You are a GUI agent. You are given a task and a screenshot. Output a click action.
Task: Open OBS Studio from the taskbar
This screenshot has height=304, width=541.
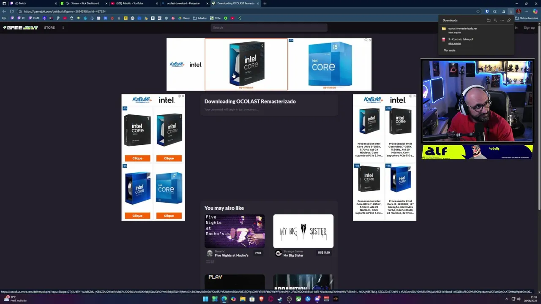[289, 299]
